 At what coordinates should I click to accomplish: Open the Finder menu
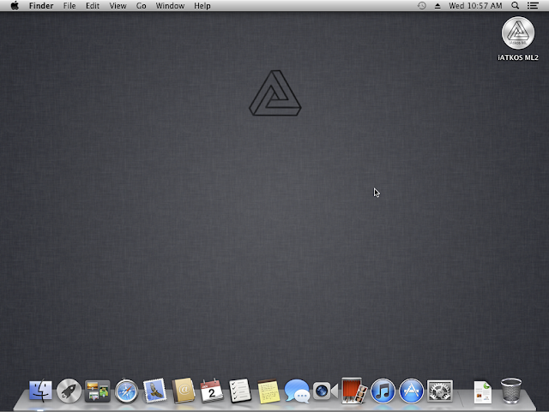point(41,6)
